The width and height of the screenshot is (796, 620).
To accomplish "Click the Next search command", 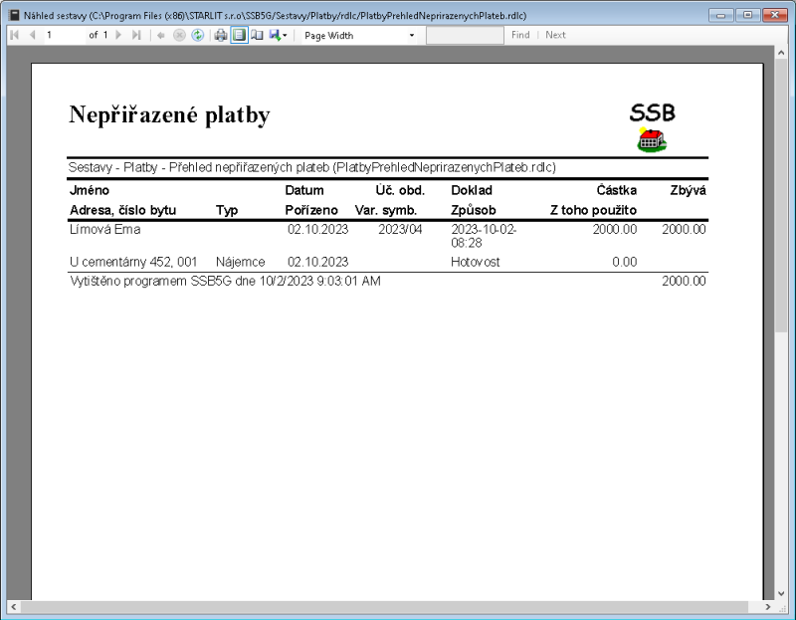I will tap(554, 35).
